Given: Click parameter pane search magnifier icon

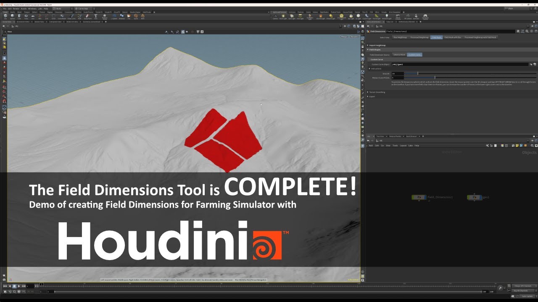Looking at the screenshot, I should pos(527,31).
